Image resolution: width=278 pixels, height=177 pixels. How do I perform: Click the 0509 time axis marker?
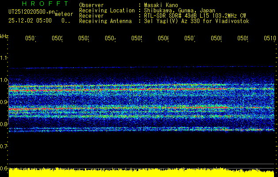(243, 38)
